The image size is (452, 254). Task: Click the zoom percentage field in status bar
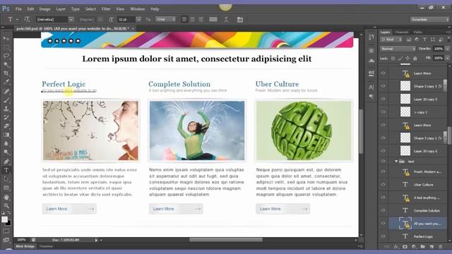(x=21, y=240)
